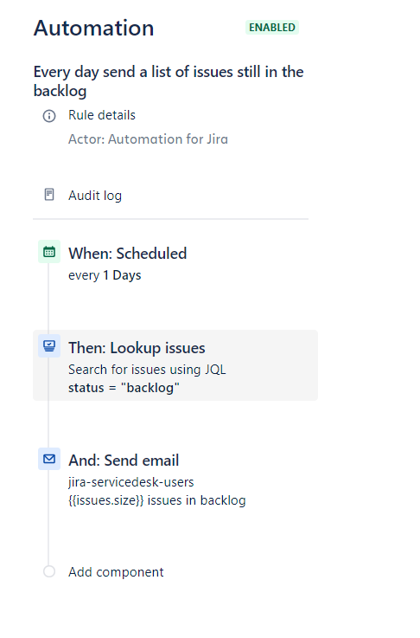Image resolution: width=420 pixels, height=638 pixels.
Task: Click the rule title about backlog issues
Action: point(169,81)
